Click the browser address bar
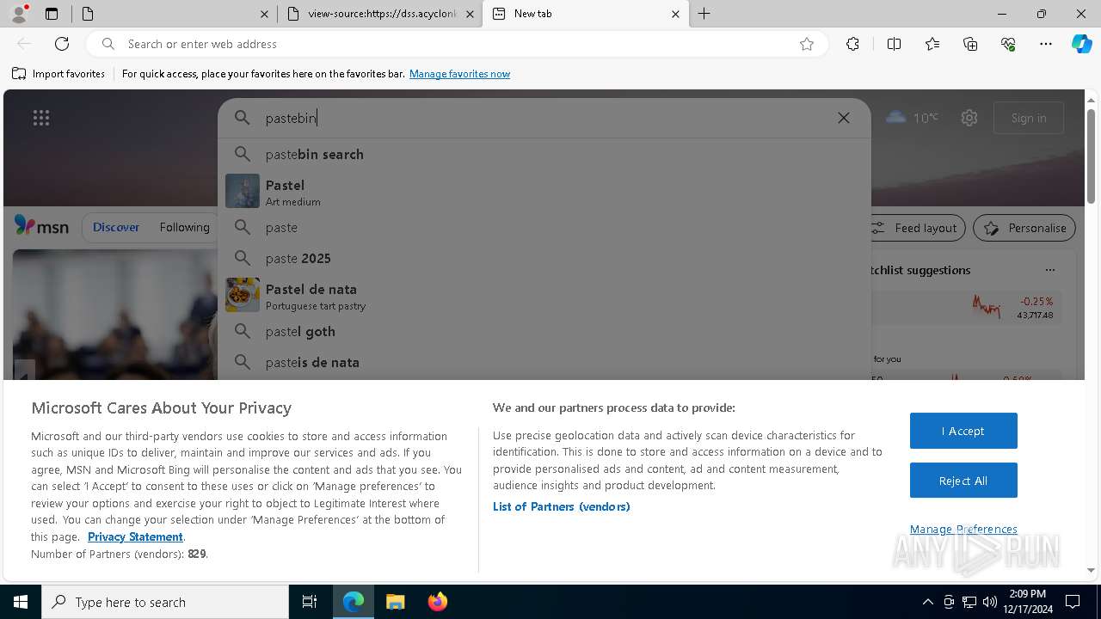The image size is (1101, 619). pos(456,44)
